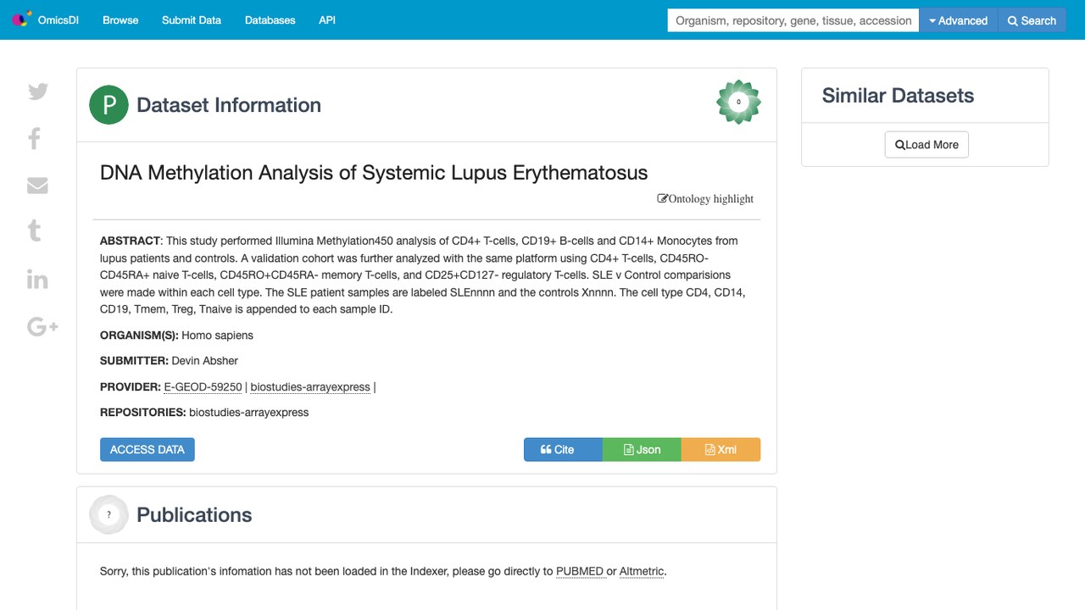This screenshot has height=610, width=1085.
Task: Click the Cite button
Action: (563, 449)
